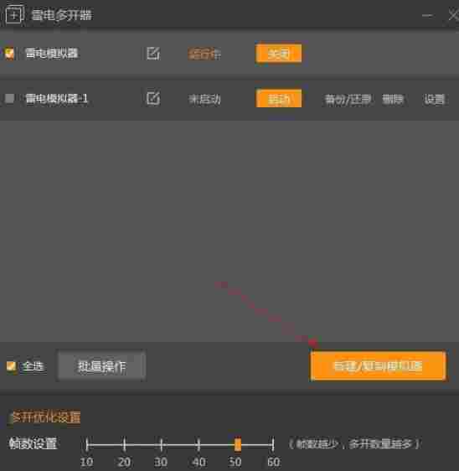Click the rename icon for 雷电模拟器
The image size is (459, 471).
click(153, 54)
